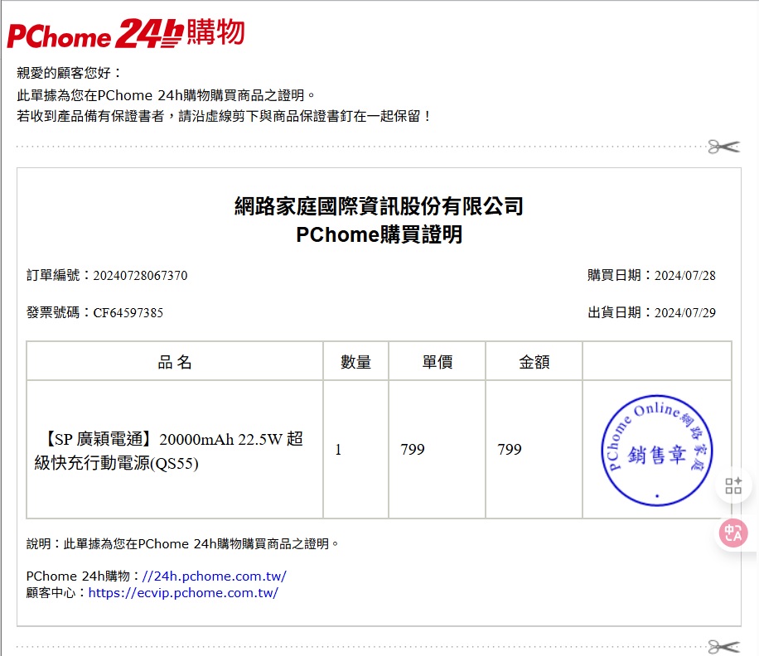Click the top scissors cut-line icon
This screenshot has width=759, height=656.
pos(723,147)
